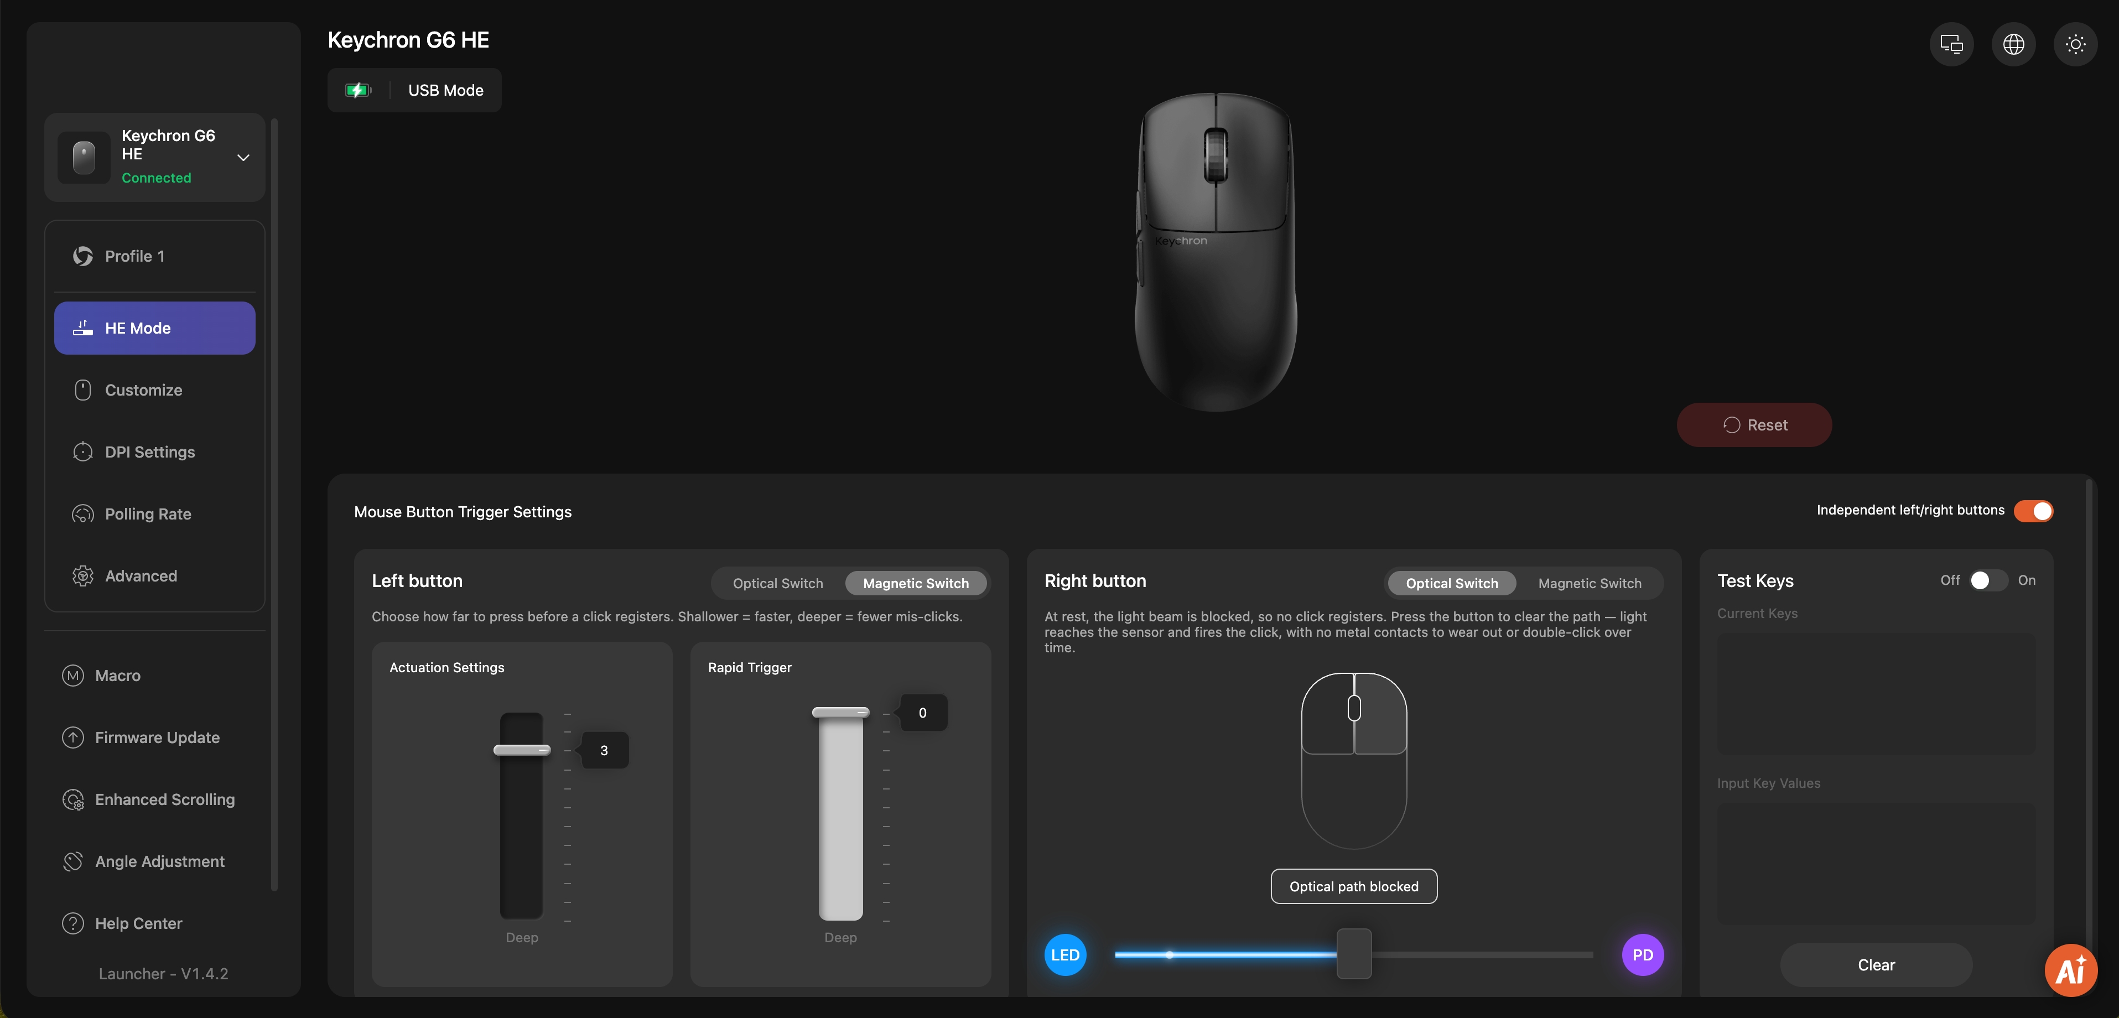The width and height of the screenshot is (2119, 1018).
Task: Click the Rapid Trigger slider handle
Action: [x=840, y=712]
